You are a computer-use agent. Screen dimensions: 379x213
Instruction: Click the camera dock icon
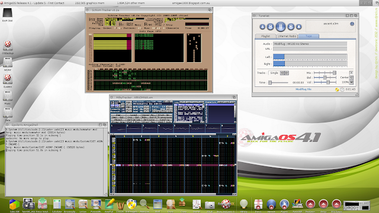(210, 205)
